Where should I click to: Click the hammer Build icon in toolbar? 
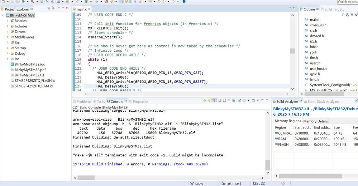point(32,1)
